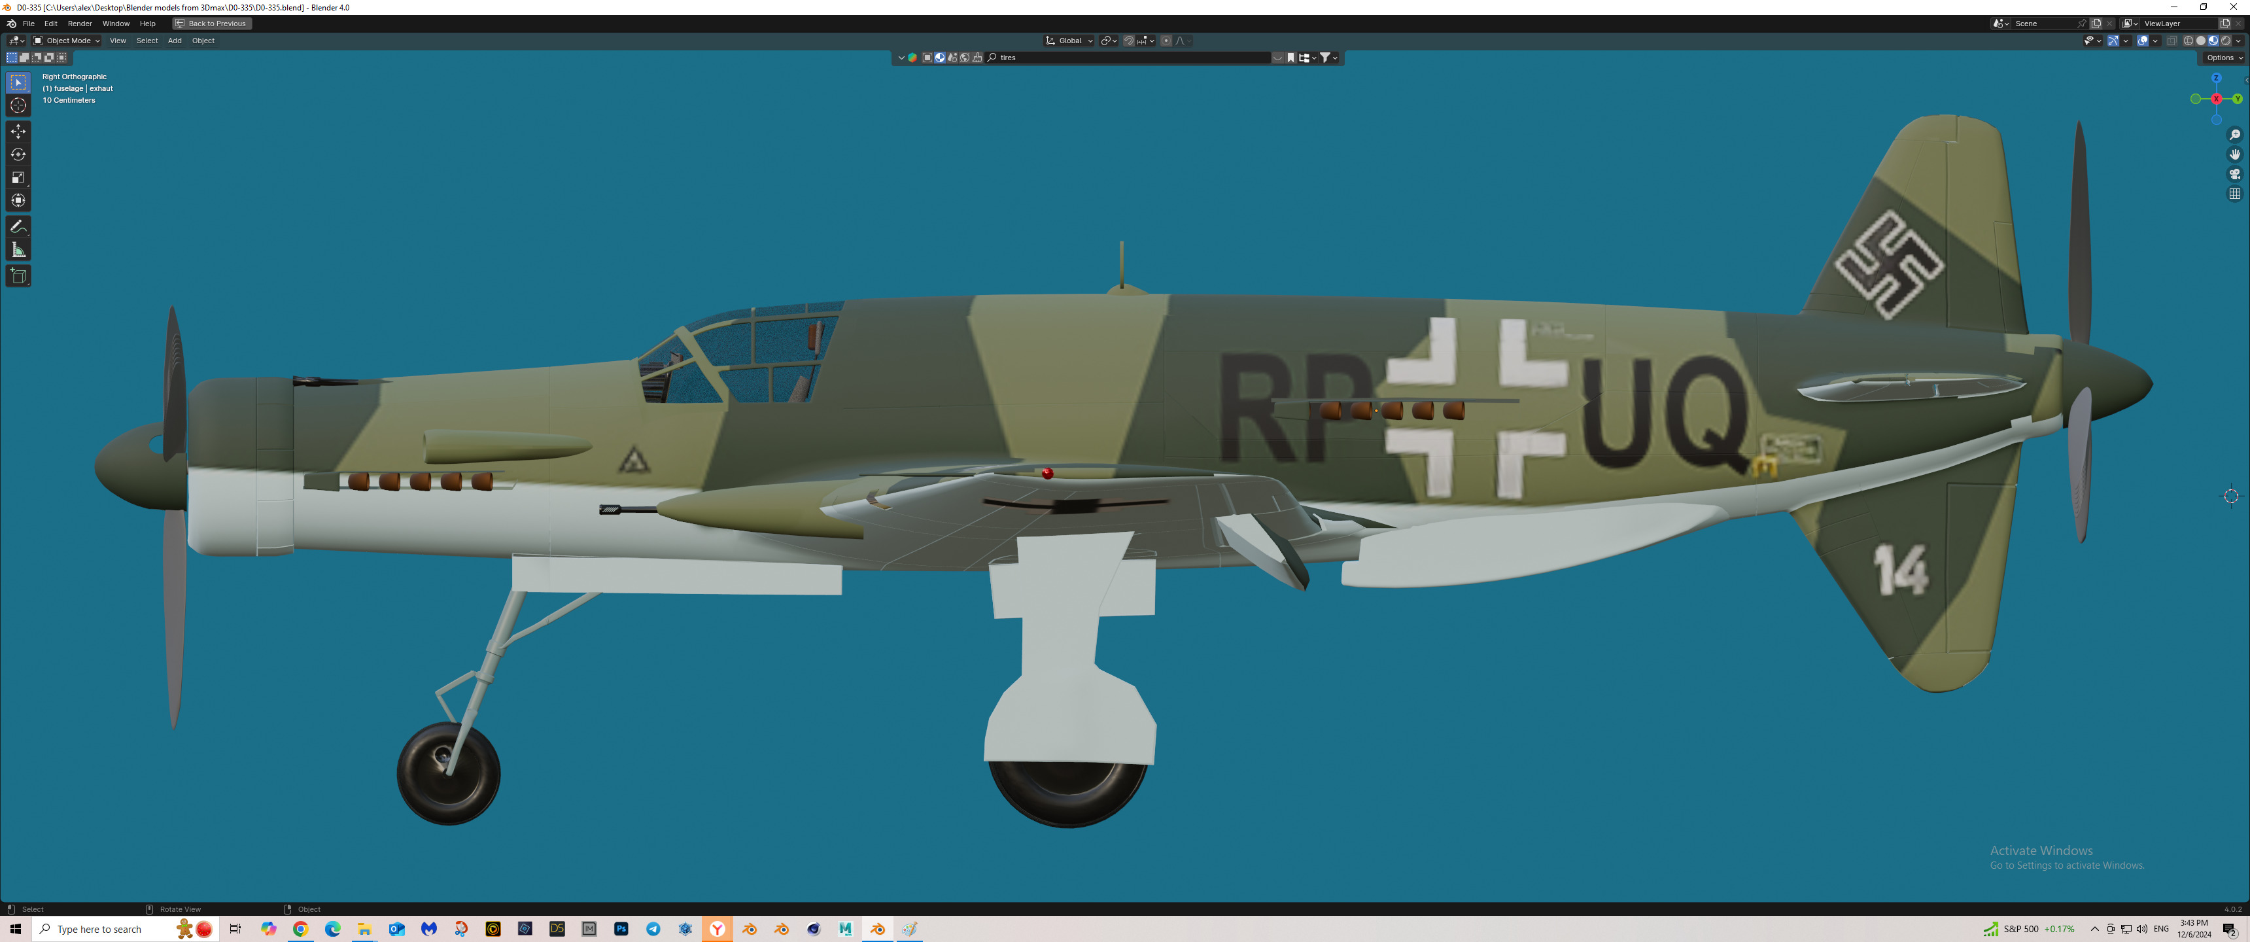
Task: Click the bookmark icon beside search field
Action: coord(1290,58)
